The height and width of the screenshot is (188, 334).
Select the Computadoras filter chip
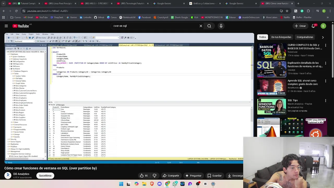coord(305,37)
